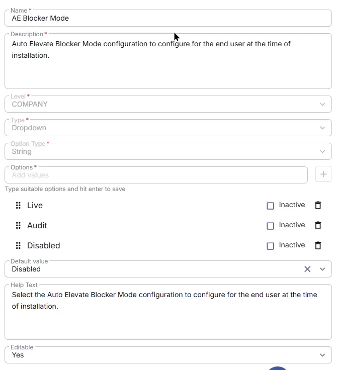Mark Audit option as Inactive
Image resolution: width=338 pixels, height=370 pixels.
pyautogui.click(x=270, y=226)
